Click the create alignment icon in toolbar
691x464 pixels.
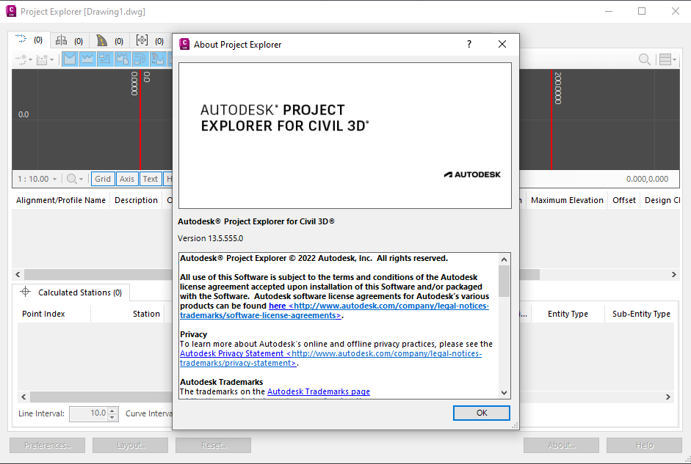click(x=21, y=59)
